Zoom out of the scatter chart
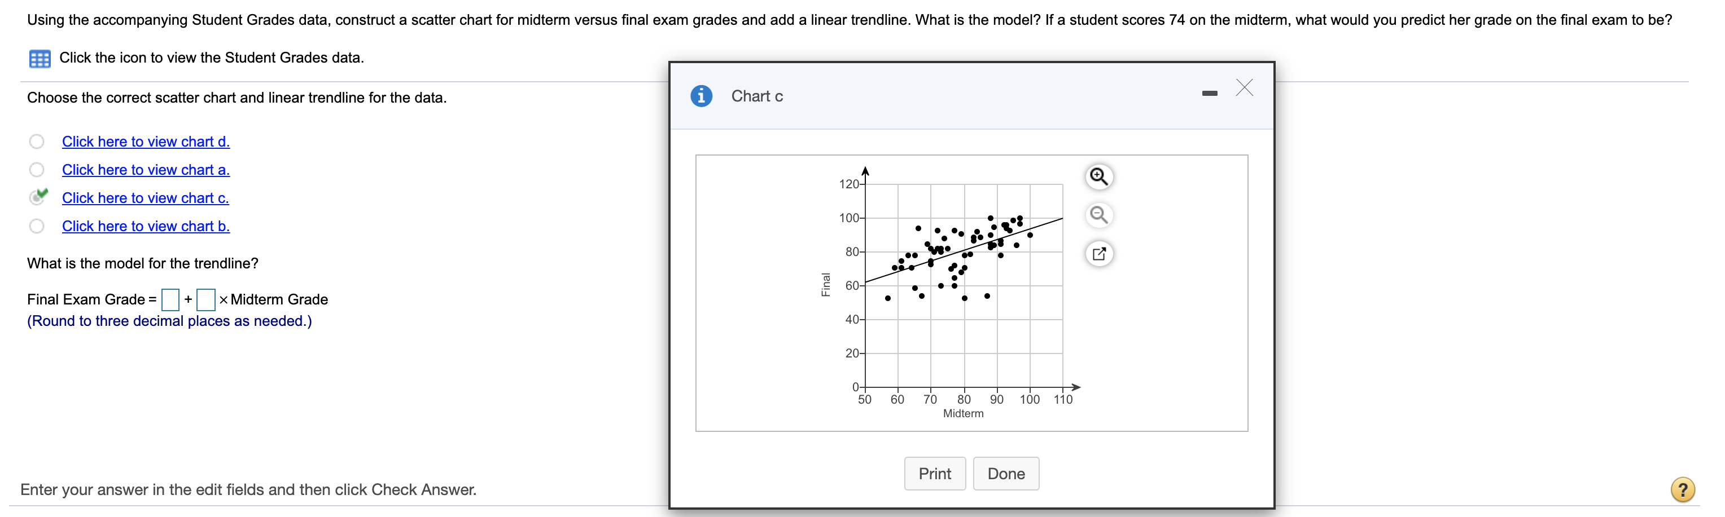The height and width of the screenshot is (517, 1725). pos(1098,215)
